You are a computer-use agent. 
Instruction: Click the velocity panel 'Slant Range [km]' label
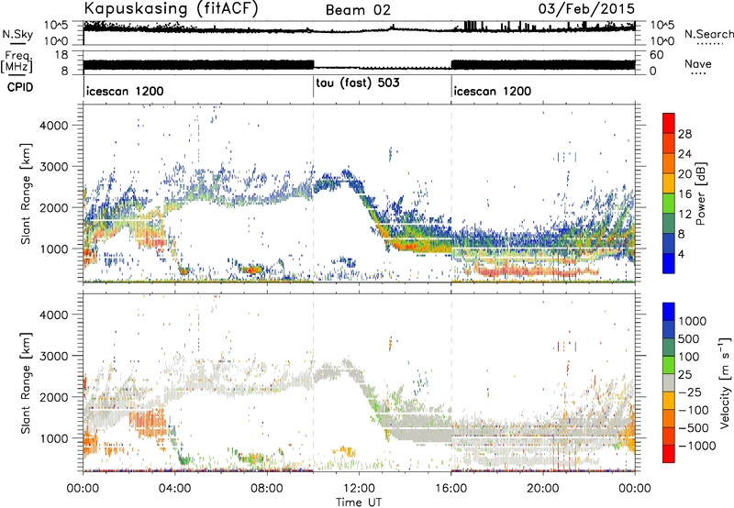coord(27,383)
